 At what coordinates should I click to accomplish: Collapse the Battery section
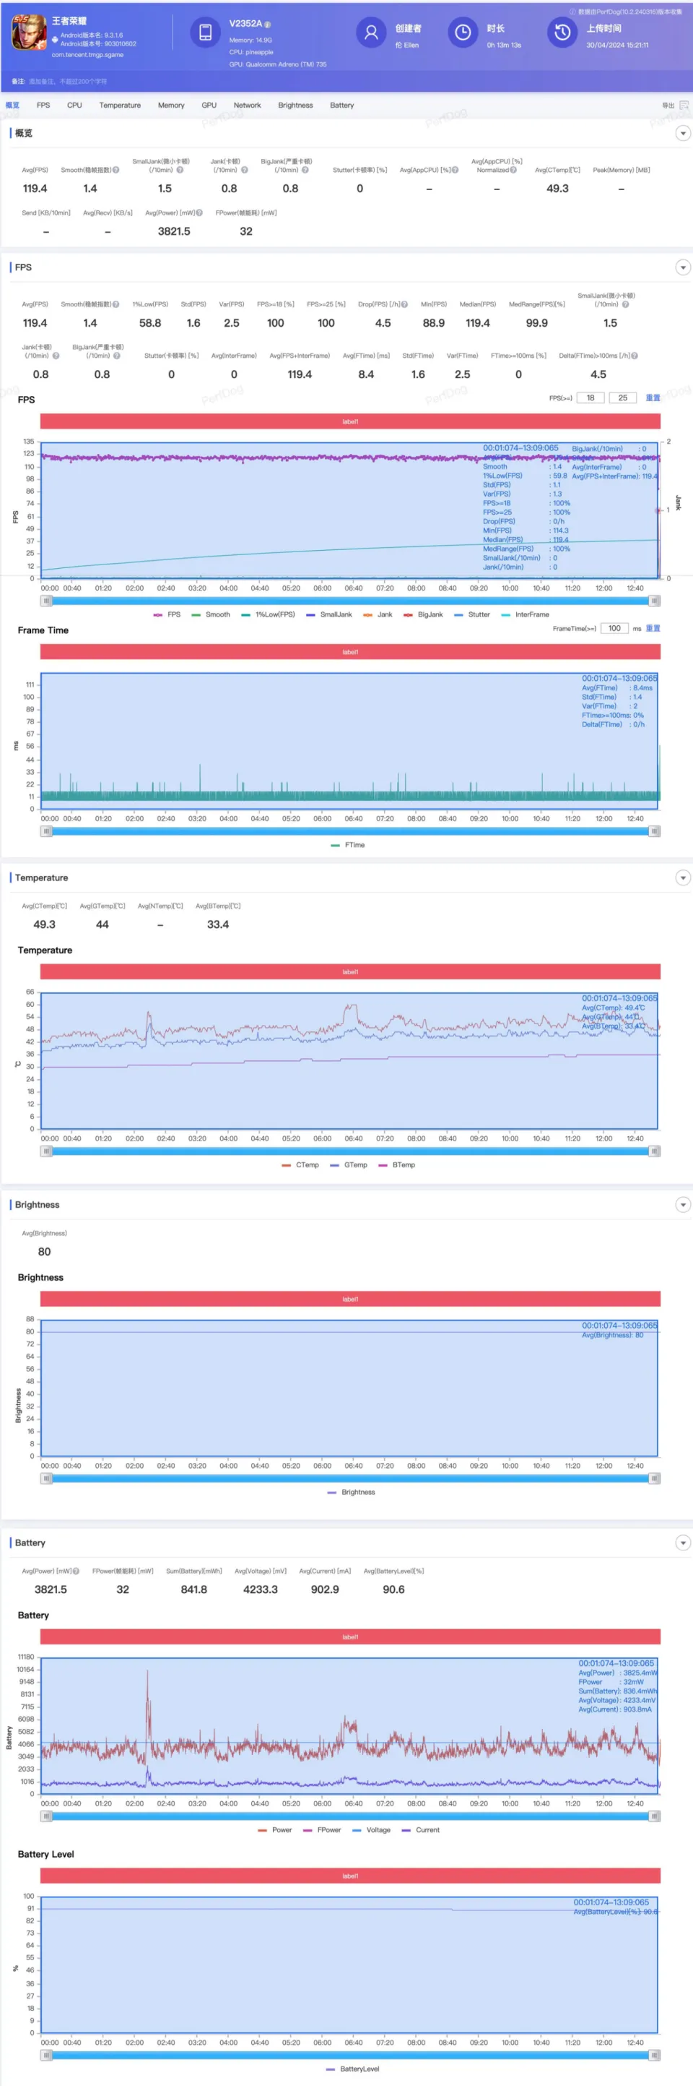682,1542
